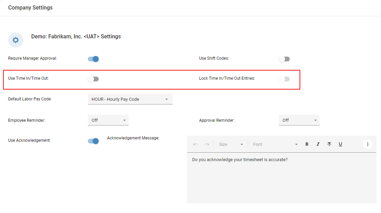381x213 pixels.
Task: Open the editor's more options menu
Action: [368, 144]
